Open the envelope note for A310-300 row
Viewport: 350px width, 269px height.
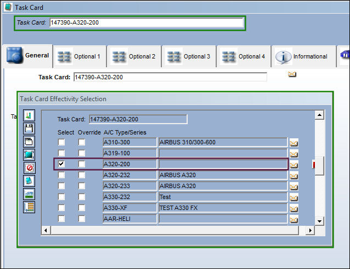click(x=293, y=143)
